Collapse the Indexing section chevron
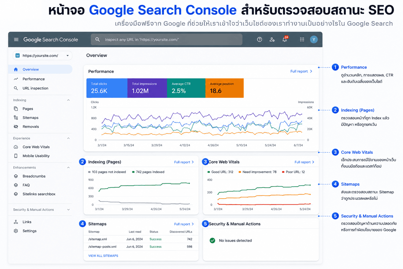Image resolution: width=403 pixels, height=269 pixels. tap(68, 100)
